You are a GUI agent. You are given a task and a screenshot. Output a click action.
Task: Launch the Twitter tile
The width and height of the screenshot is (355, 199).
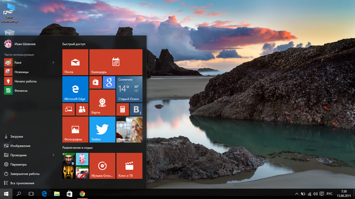click(x=102, y=130)
